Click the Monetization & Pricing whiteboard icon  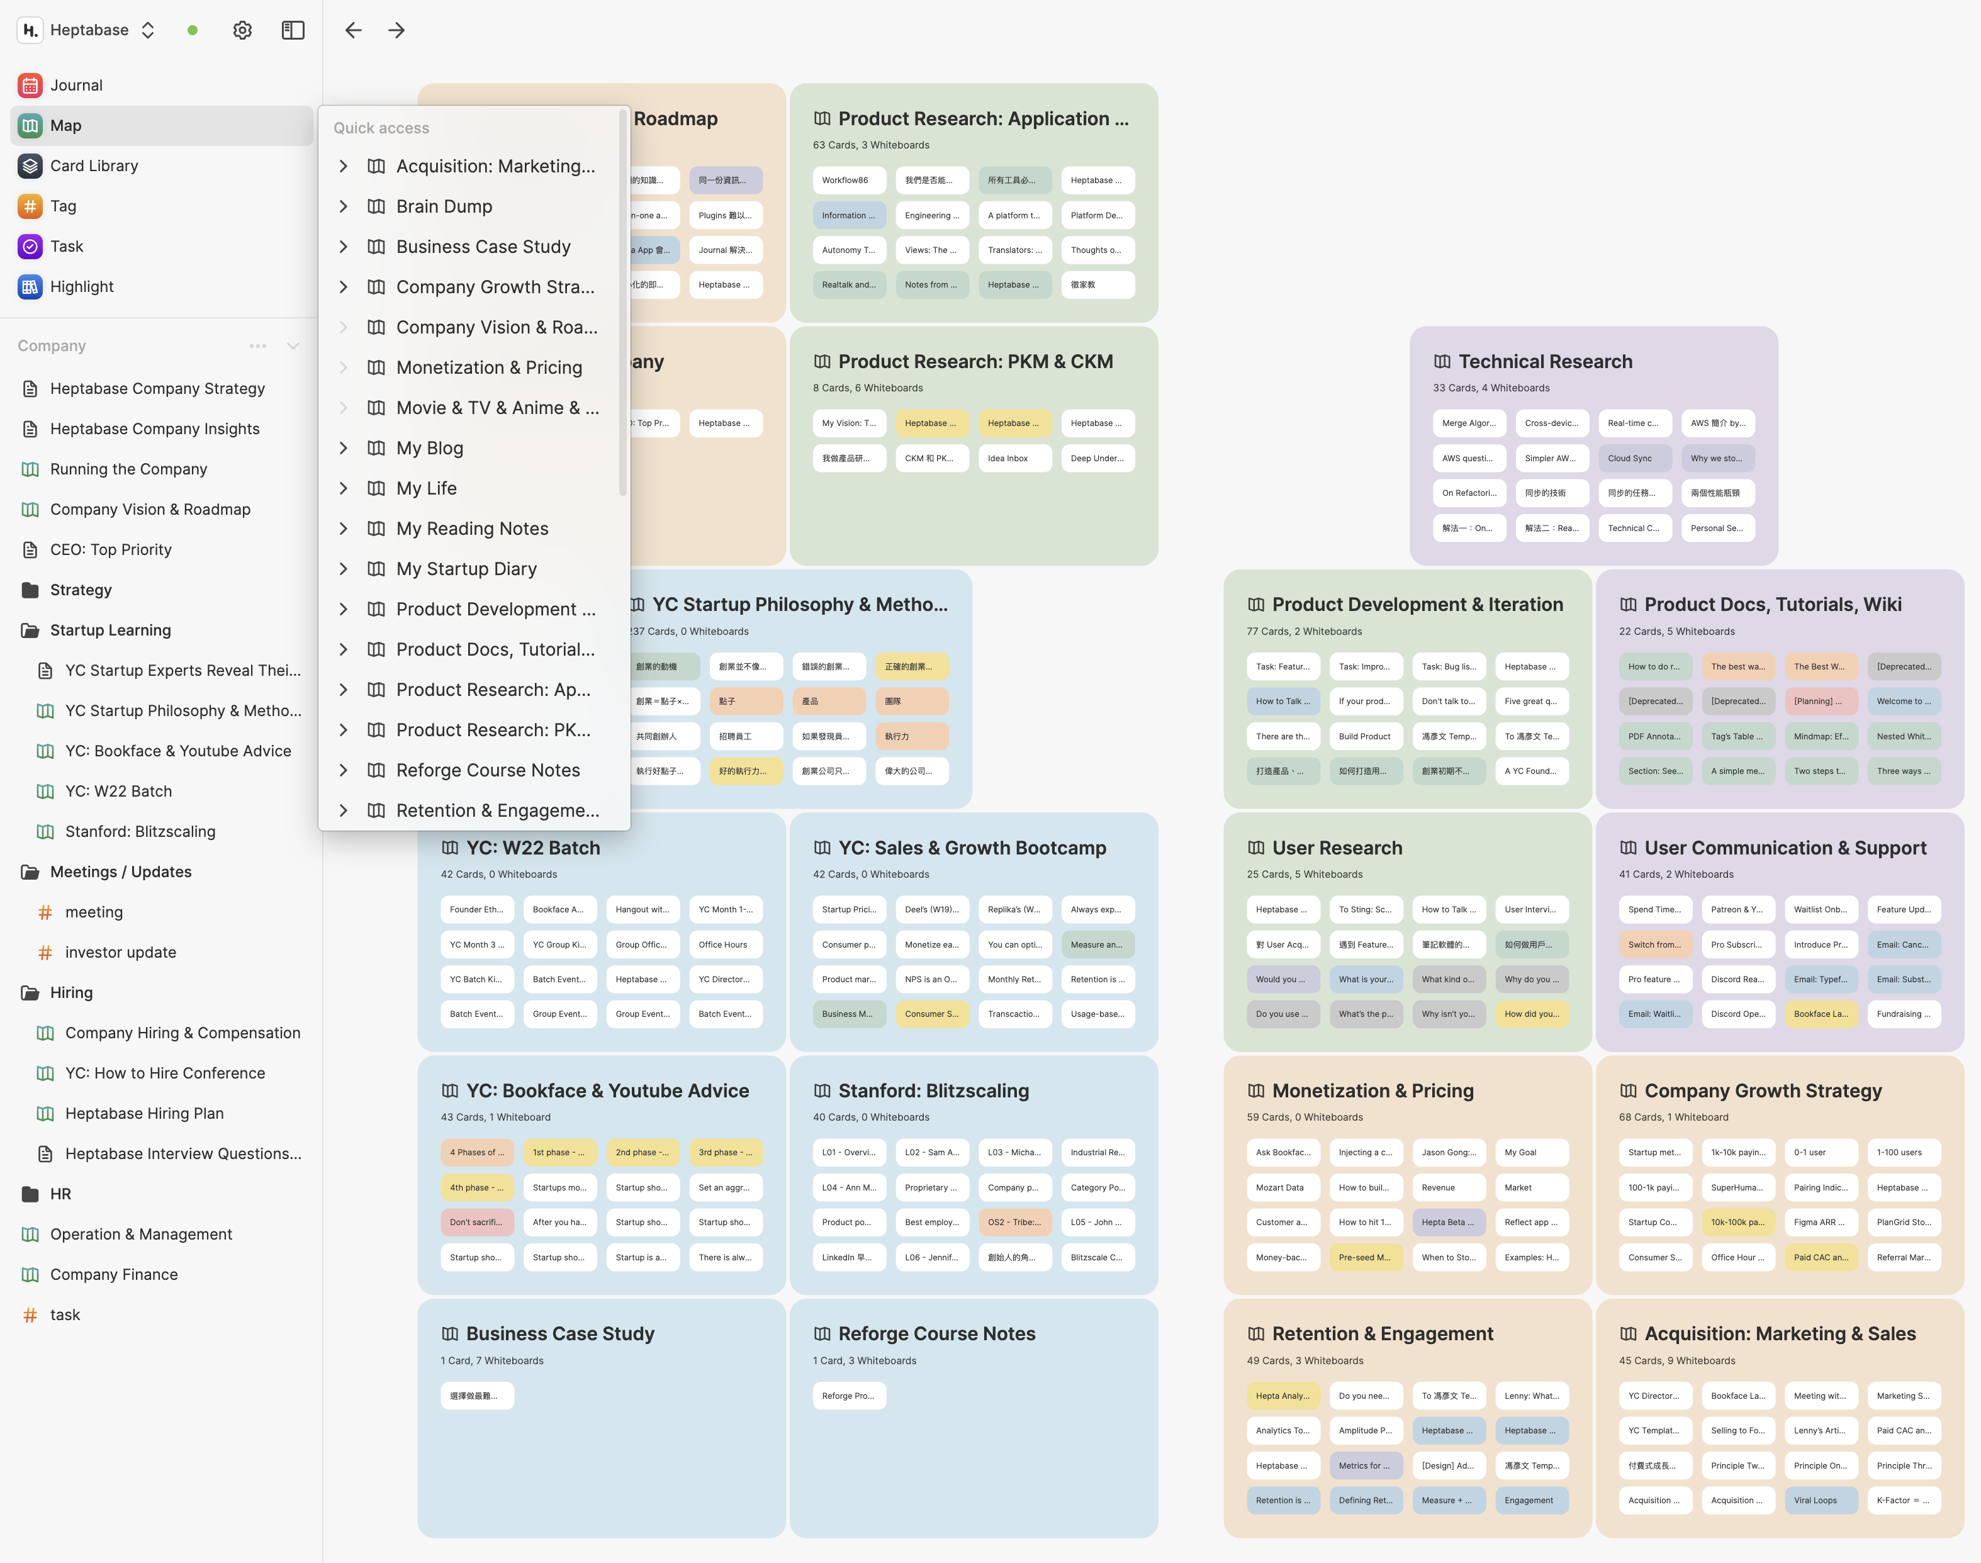[1256, 1091]
